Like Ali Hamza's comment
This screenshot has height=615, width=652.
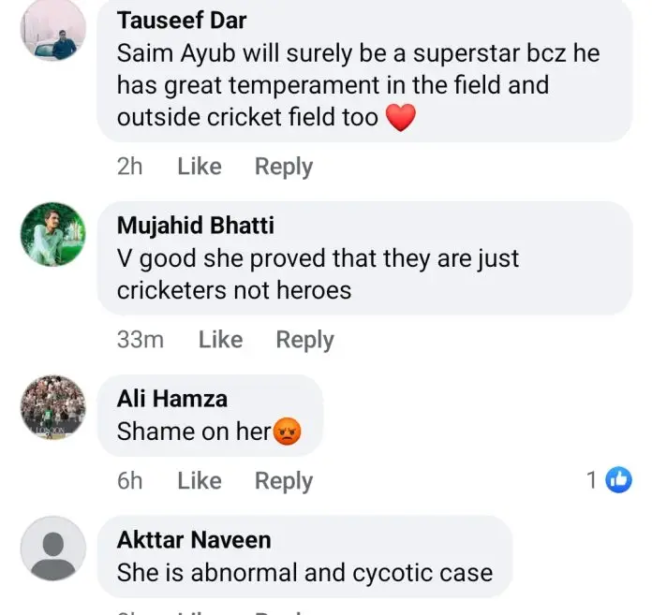(x=200, y=480)
